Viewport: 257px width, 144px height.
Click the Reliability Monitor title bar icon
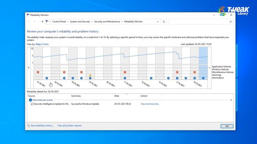[x=28, y=15]
